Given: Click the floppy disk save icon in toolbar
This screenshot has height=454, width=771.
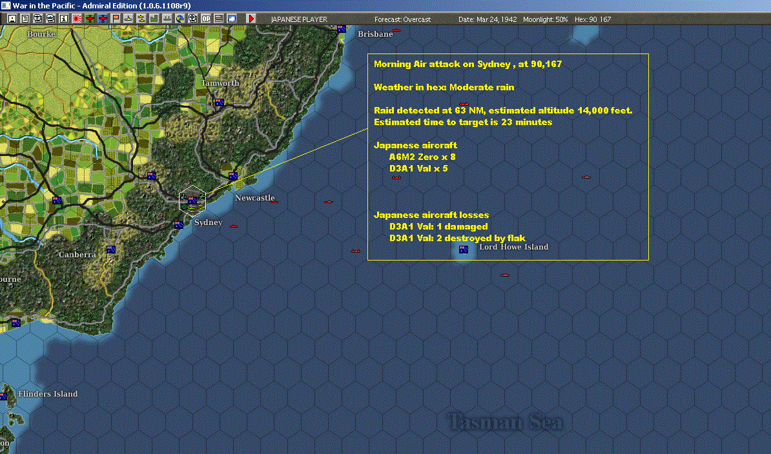Looking at the screenshot, I should 12,19.
